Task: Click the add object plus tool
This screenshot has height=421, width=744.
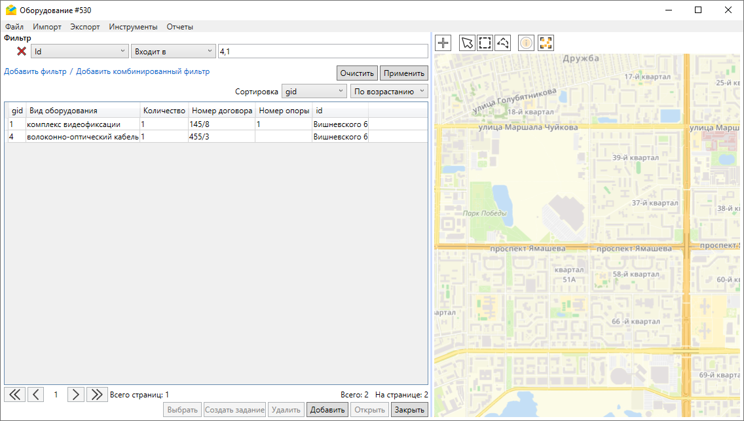Action: (x=443, y=43)
